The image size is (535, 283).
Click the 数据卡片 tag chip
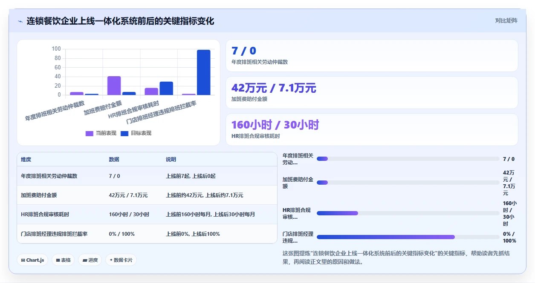[x=121, y=260]
